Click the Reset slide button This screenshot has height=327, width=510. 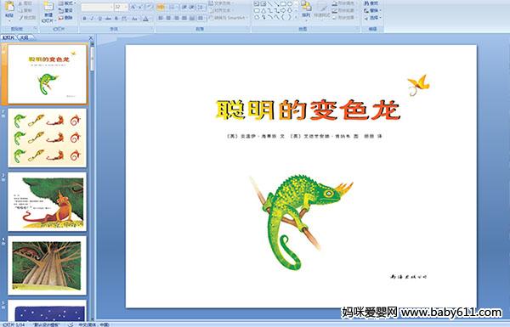(x=65, y=10)
